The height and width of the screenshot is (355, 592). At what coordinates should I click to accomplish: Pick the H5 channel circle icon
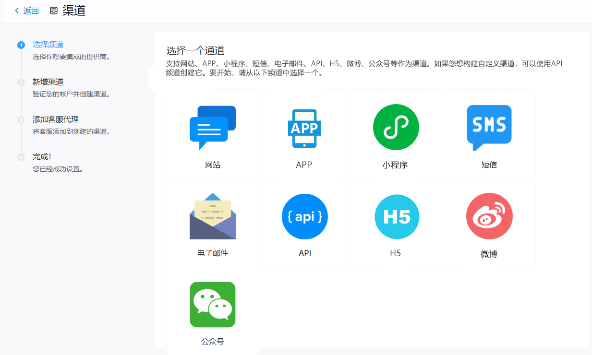click(397, 217)
